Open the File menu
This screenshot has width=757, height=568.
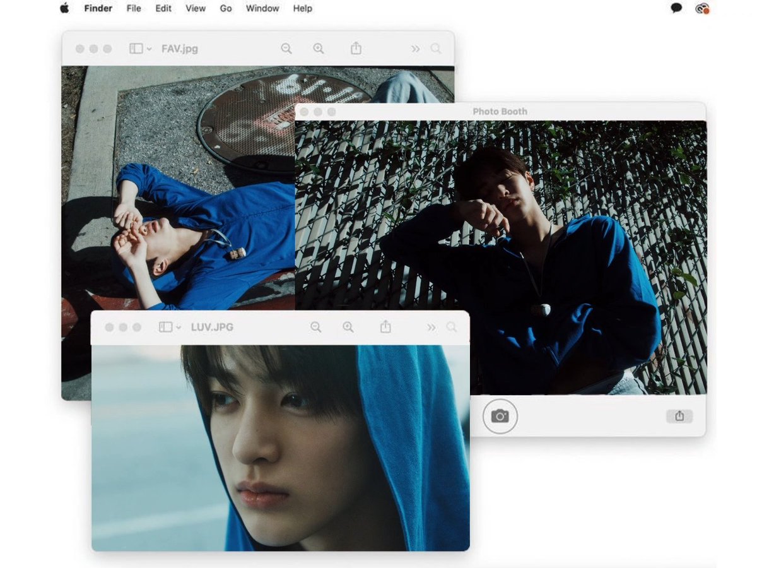click(134, 8)
